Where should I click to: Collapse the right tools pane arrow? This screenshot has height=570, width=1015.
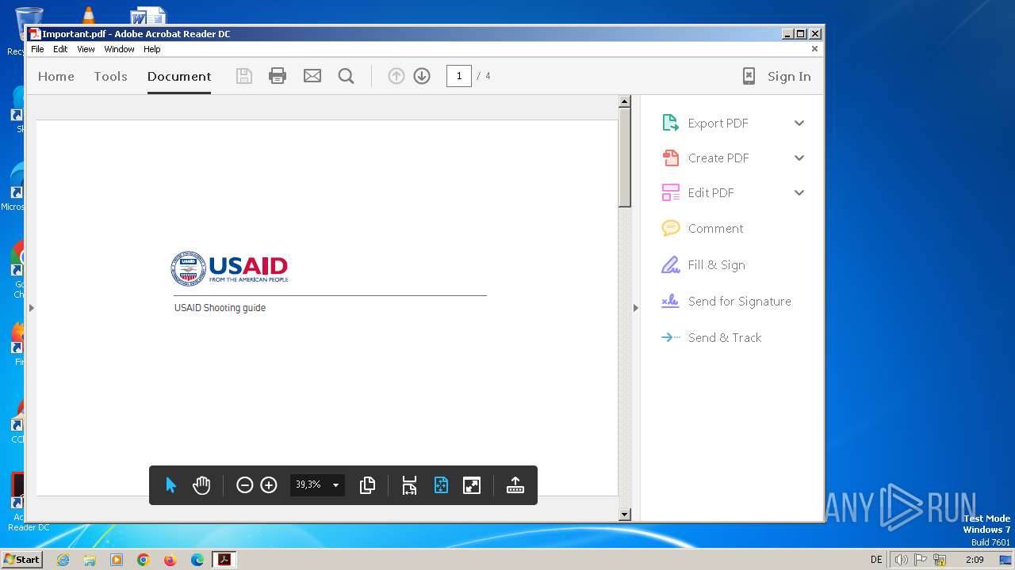pos(635,307)
